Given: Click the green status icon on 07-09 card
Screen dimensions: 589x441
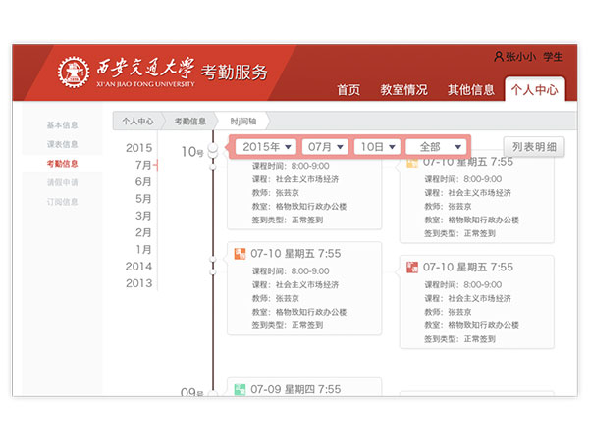Looking at the screenshot, I should tap(241, 389).
